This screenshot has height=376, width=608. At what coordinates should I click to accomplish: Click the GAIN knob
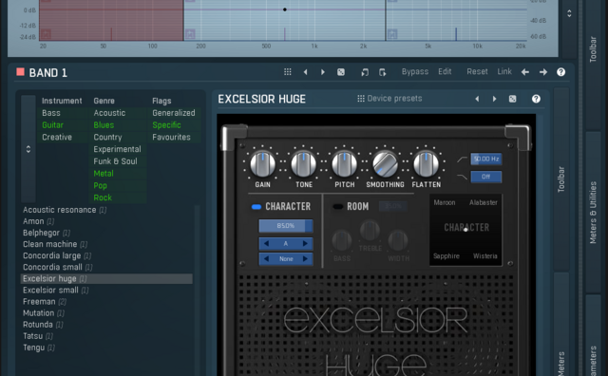[262, 164]
